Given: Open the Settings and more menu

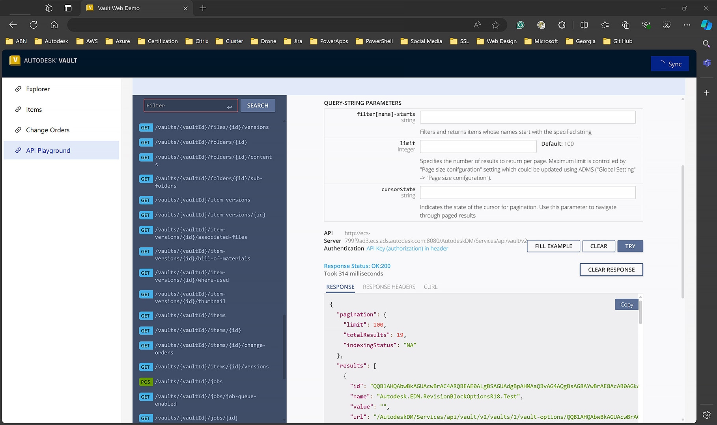Looking at the screenshot, I should coord(687,25).
